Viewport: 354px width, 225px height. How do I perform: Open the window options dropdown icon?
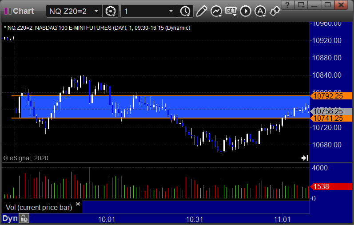pyautogui.click(x=301, y=5)
